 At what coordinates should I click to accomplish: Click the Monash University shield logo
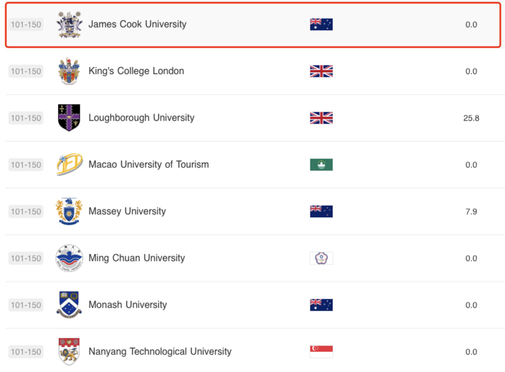pyautogui.click(x=69, y=305)
